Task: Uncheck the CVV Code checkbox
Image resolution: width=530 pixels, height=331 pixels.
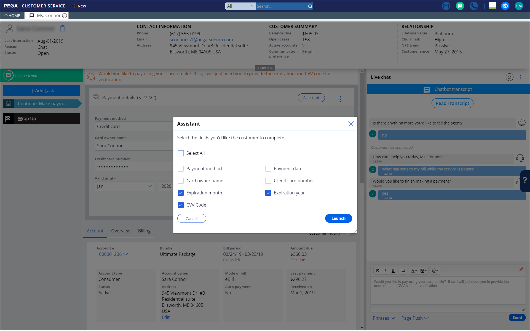Action: (x=181, y=205)
